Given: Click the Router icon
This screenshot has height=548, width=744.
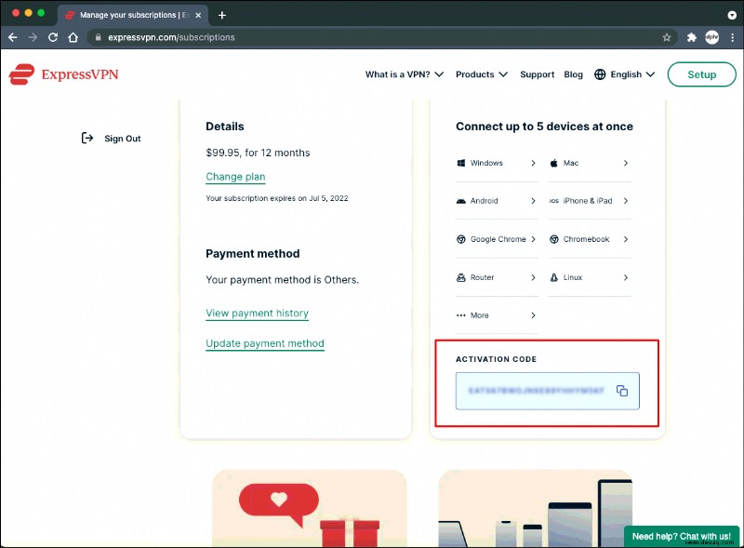Looking at the screenshot, I should tap(460, 277).
